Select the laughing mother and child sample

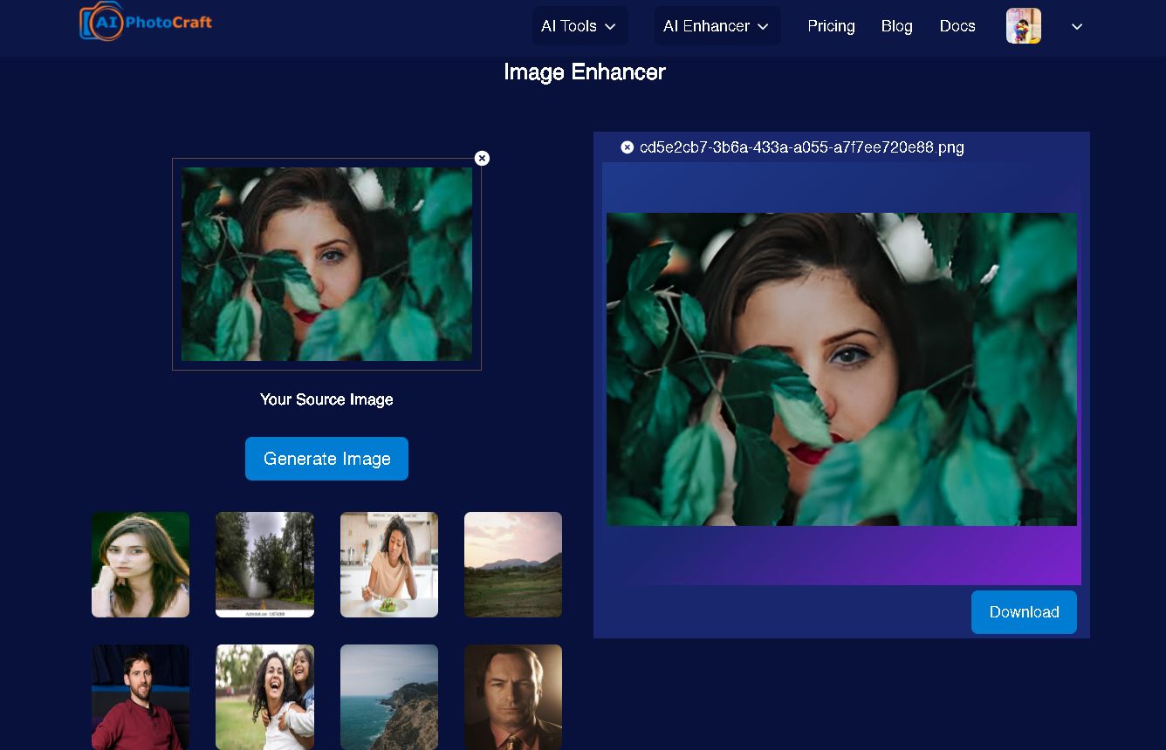(264, 697)
